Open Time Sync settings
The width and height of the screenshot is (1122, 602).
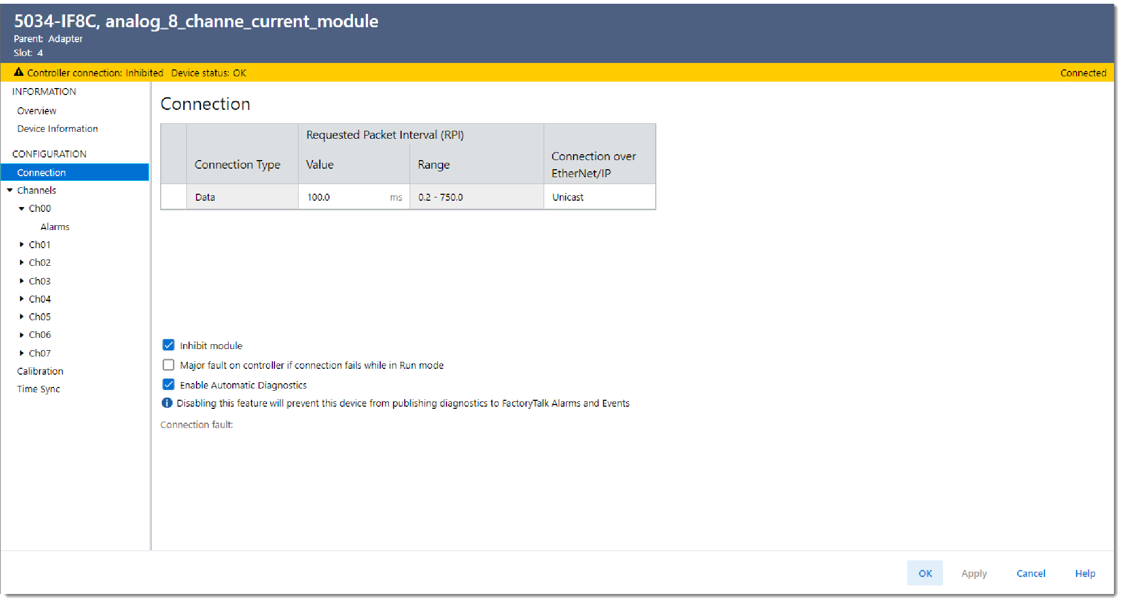(38, 389)
